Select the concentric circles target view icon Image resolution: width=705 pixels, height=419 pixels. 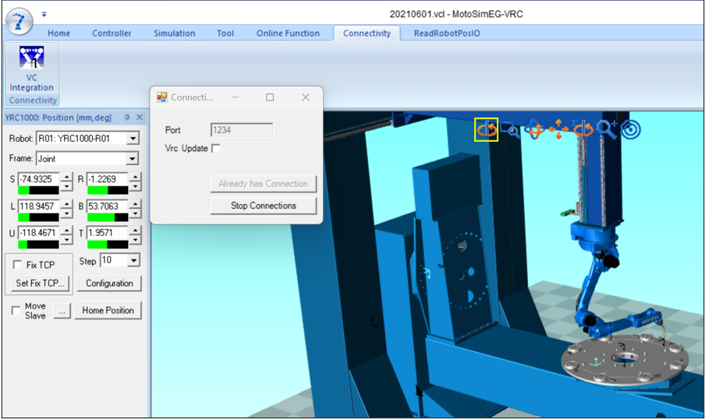coord(631,130)
